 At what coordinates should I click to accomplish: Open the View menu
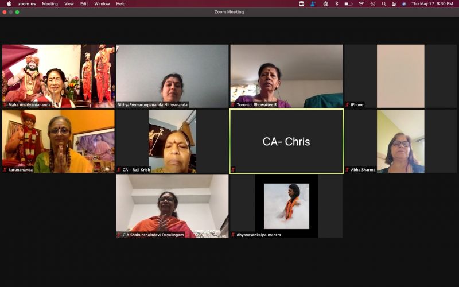coord(69,3)
